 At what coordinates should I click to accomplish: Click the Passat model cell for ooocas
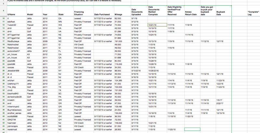click(x=34, y=67)
